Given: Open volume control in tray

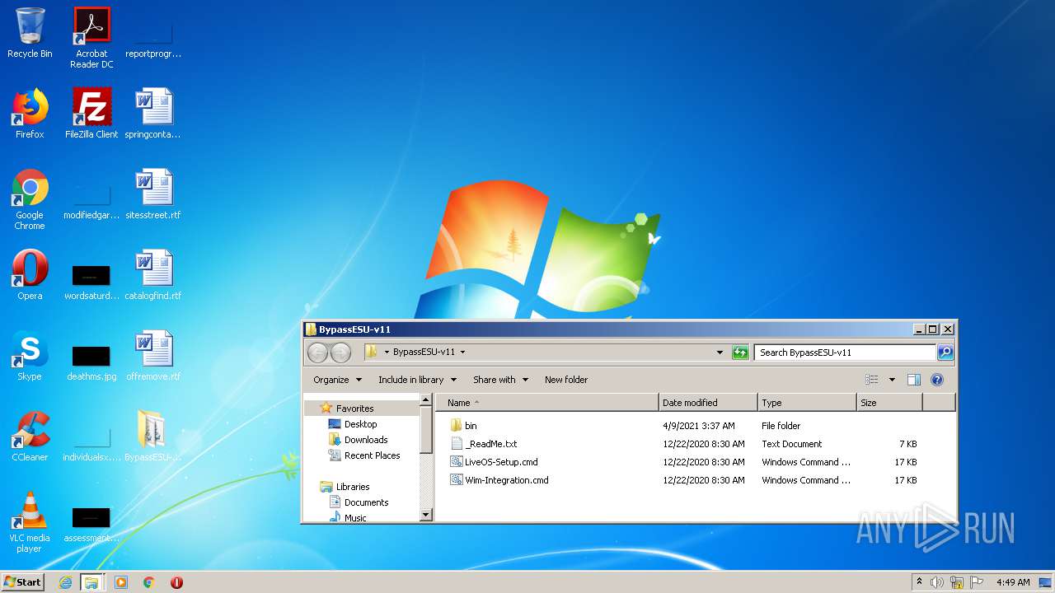Looking at the screenshot, I should 937,582.
